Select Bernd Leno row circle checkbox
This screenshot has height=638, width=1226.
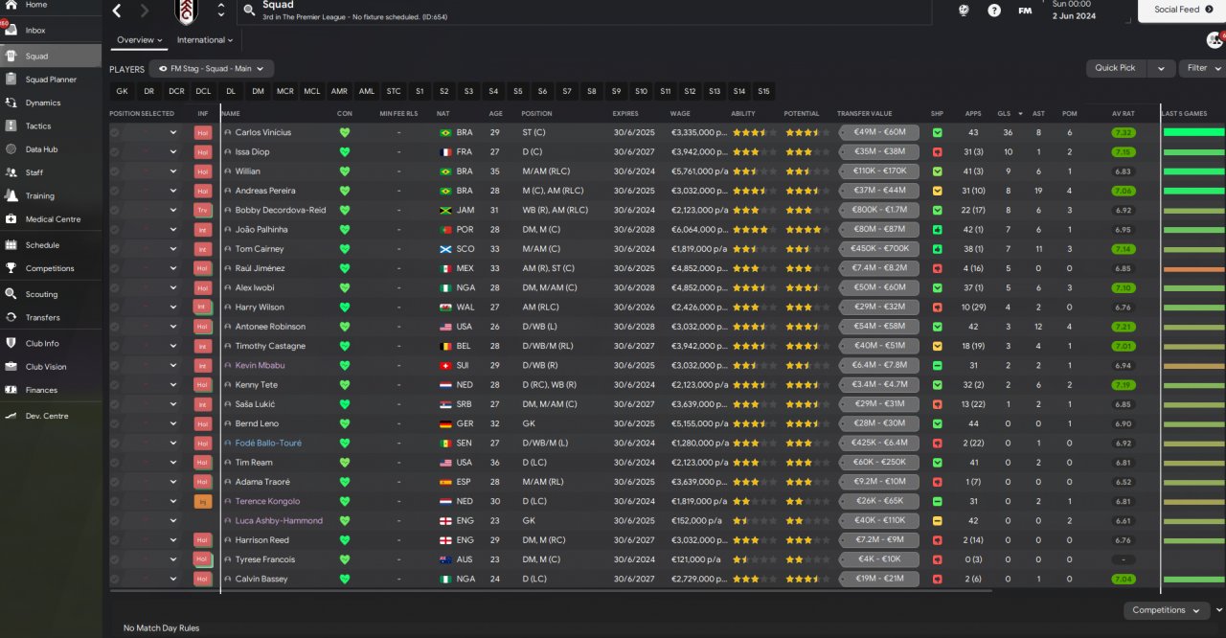point(115,423)
